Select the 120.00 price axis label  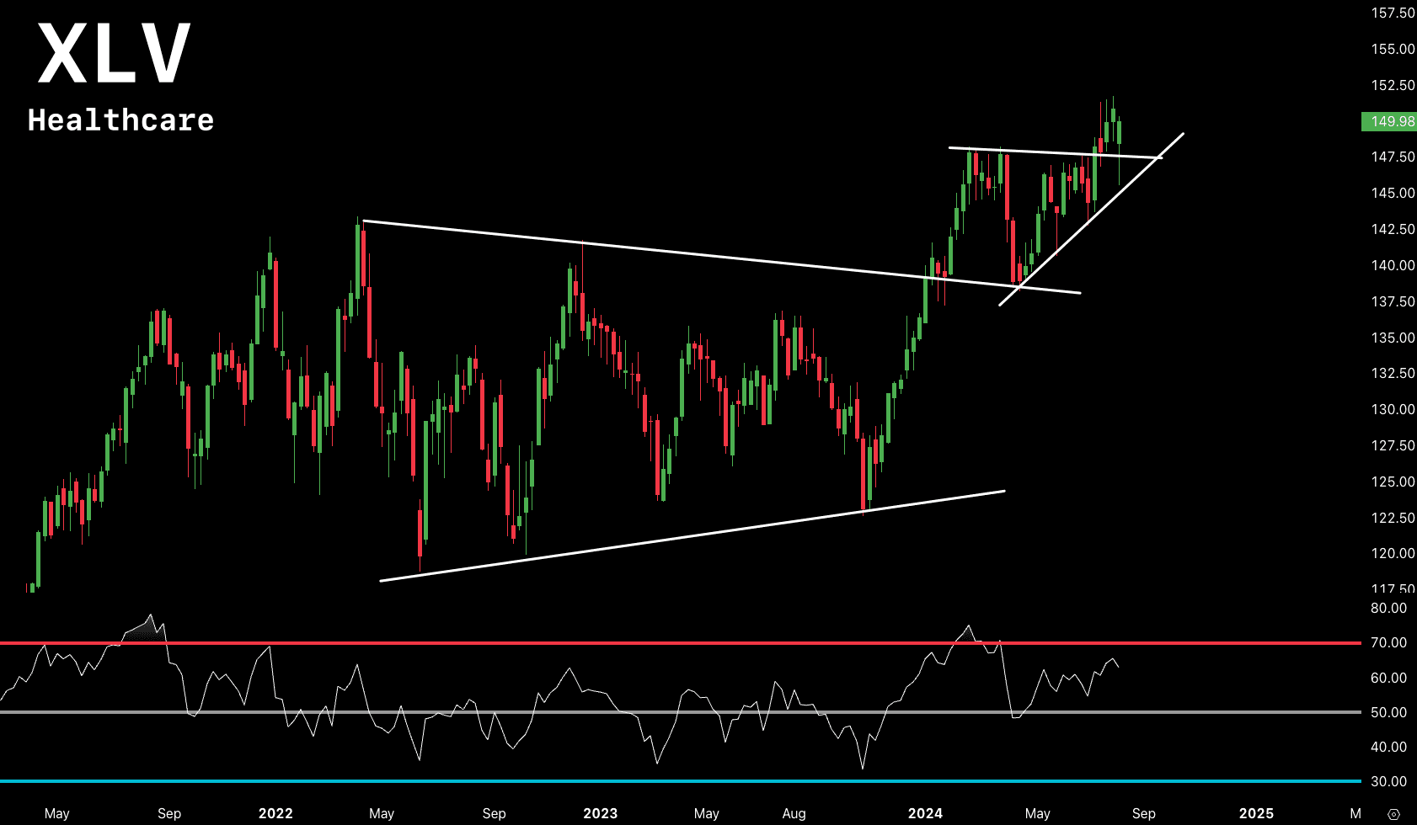(x=1393, y=553)
